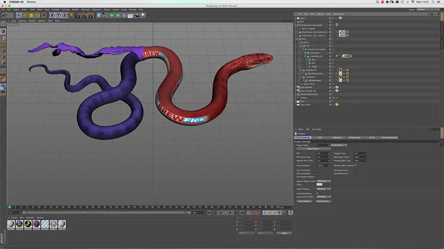Select Subdivision Surface object in tree

(316, 49)
